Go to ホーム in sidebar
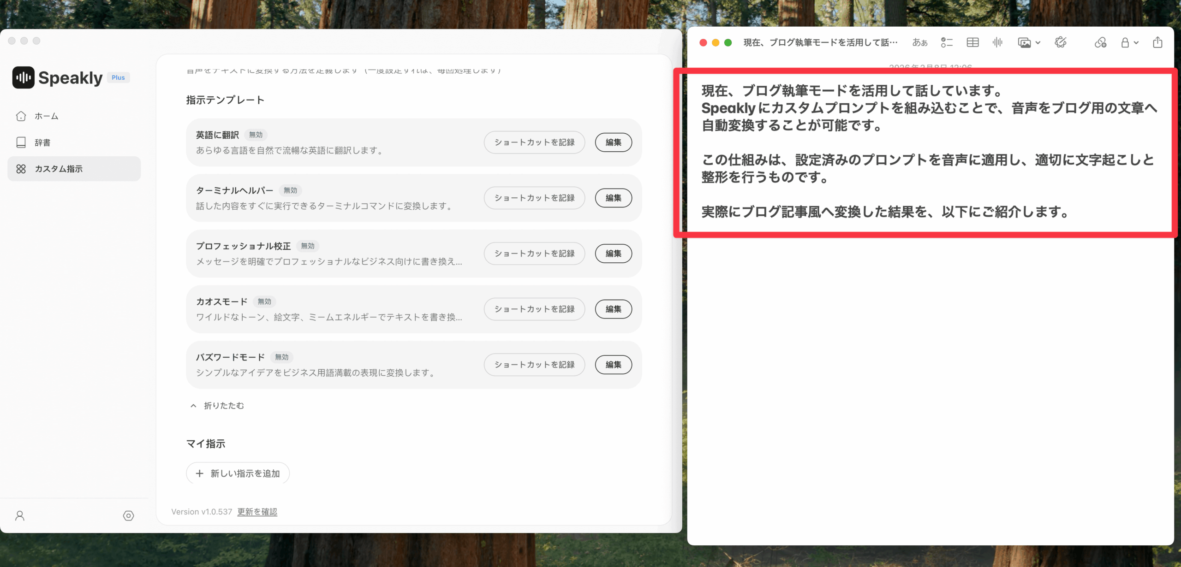 coord(46,116)
